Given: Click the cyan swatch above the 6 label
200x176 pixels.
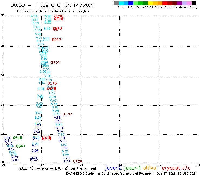Looking at the screenshot, I should coord(121,3).
